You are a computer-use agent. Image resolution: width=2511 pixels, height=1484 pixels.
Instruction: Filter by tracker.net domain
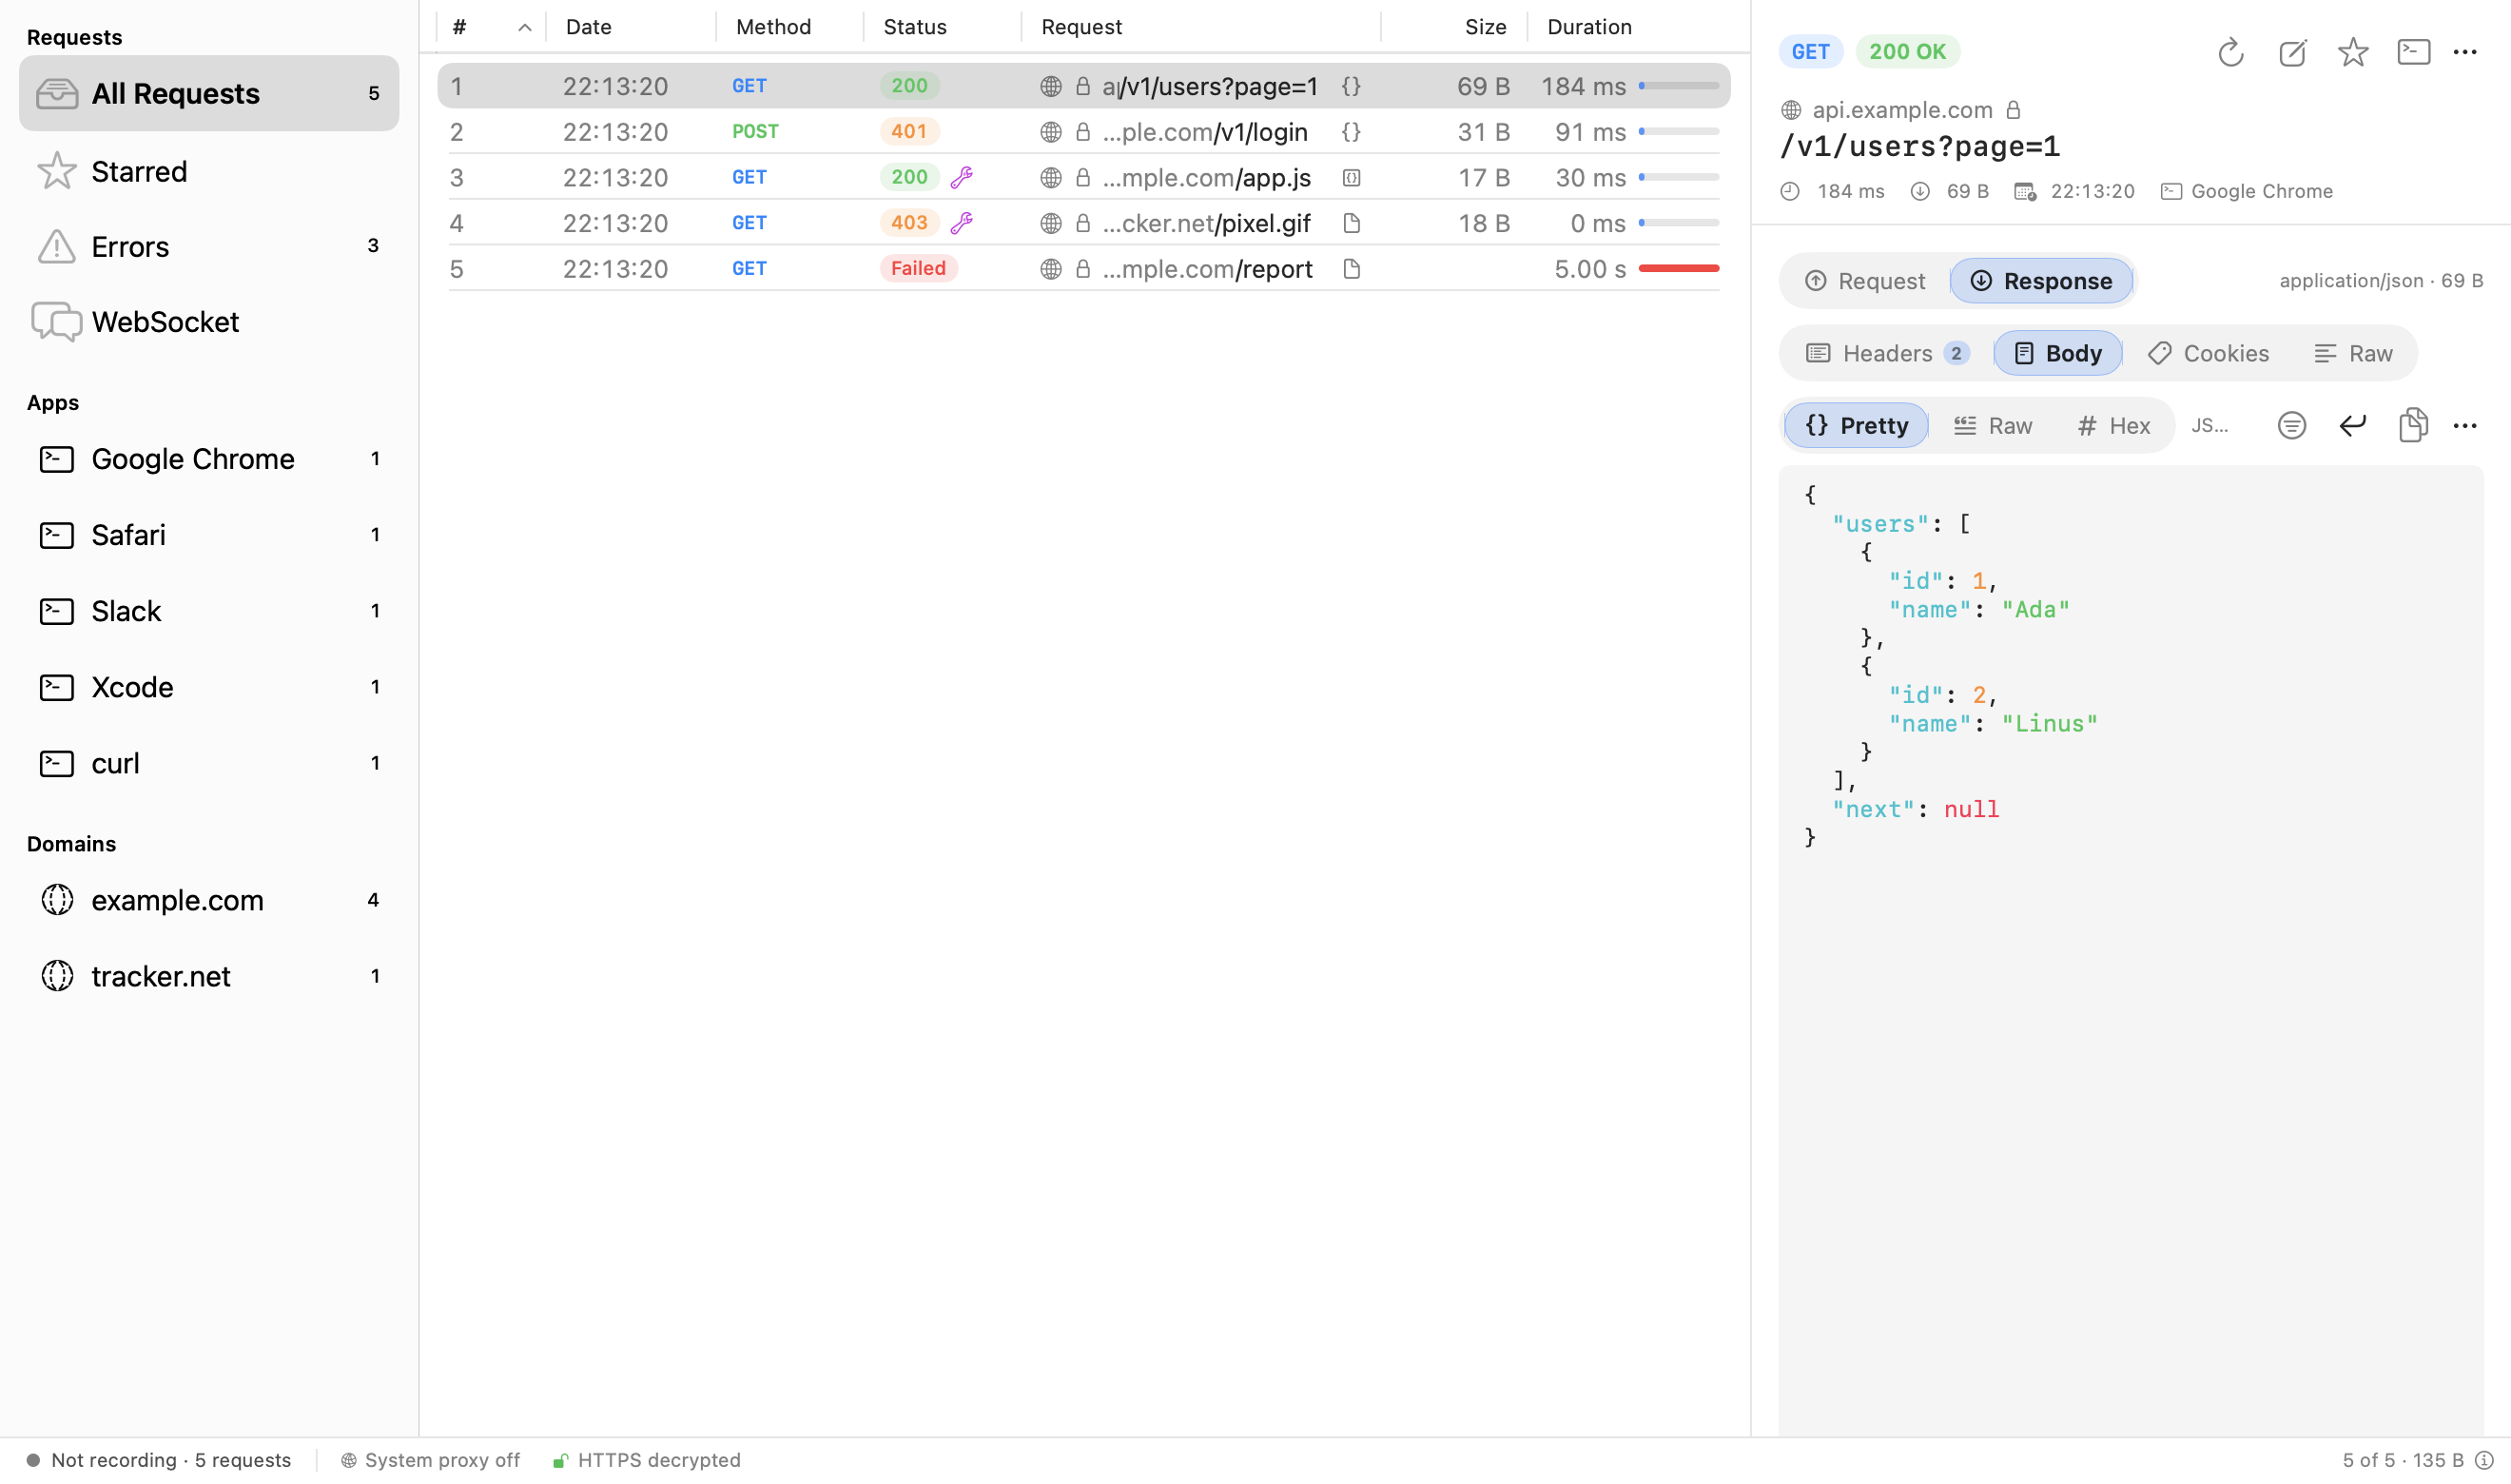tap(209, 976)
